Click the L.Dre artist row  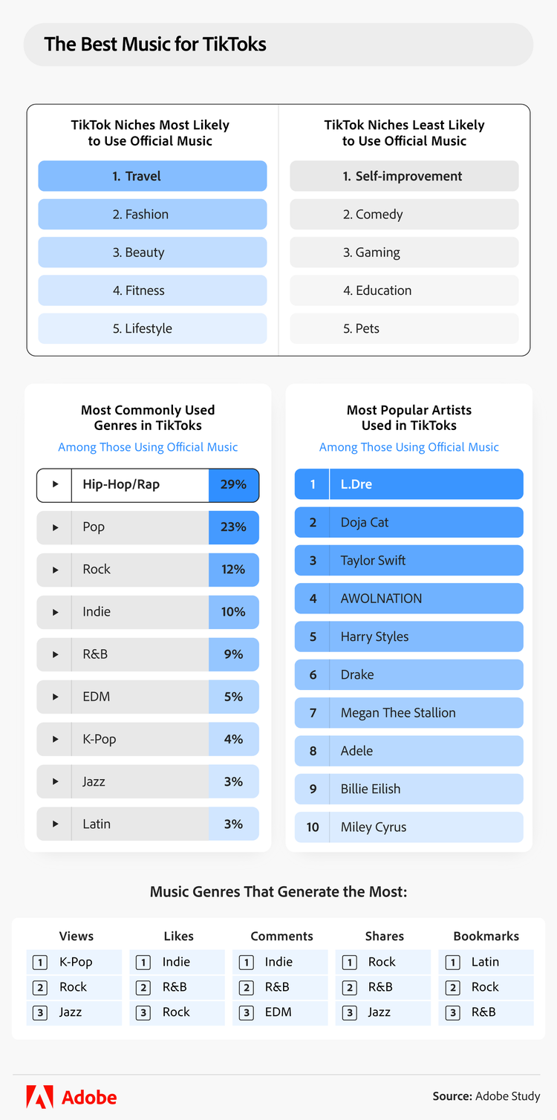click(x=408, y=484)
